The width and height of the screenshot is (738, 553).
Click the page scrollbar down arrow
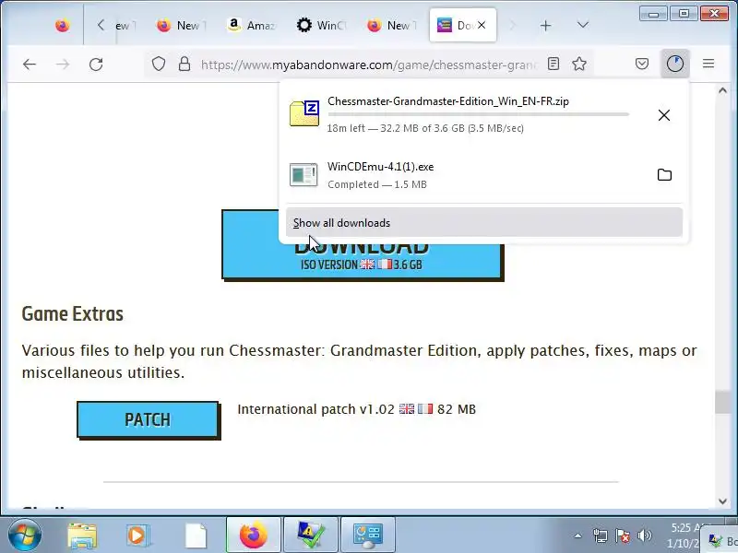click(722, 501)
